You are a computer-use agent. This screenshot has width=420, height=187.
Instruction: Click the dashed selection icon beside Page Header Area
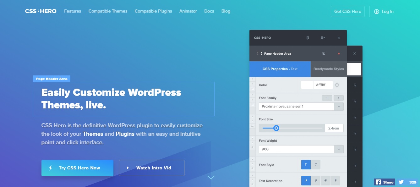[259, 54]
